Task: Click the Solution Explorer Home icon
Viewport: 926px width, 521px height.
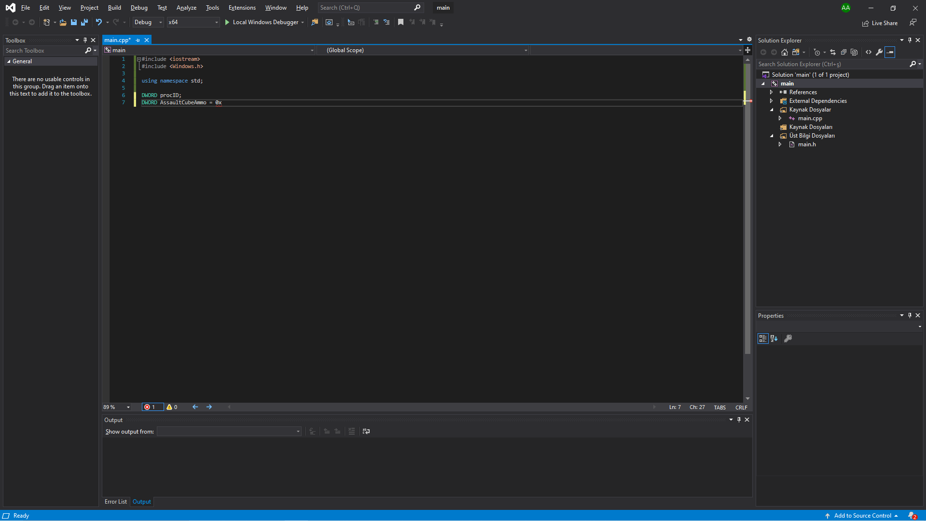Action: (785, 52)
